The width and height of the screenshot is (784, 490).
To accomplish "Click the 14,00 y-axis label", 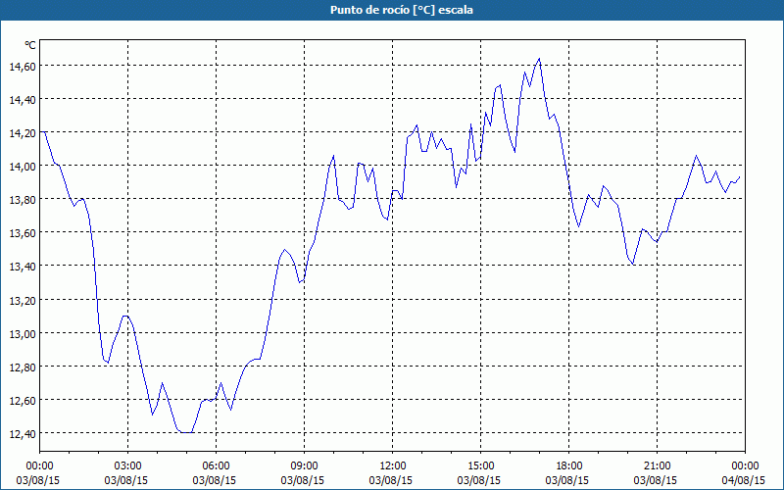I will 23,166.
